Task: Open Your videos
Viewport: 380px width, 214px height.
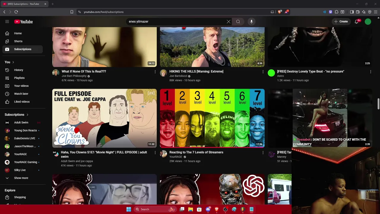Action: pos(23,86)
